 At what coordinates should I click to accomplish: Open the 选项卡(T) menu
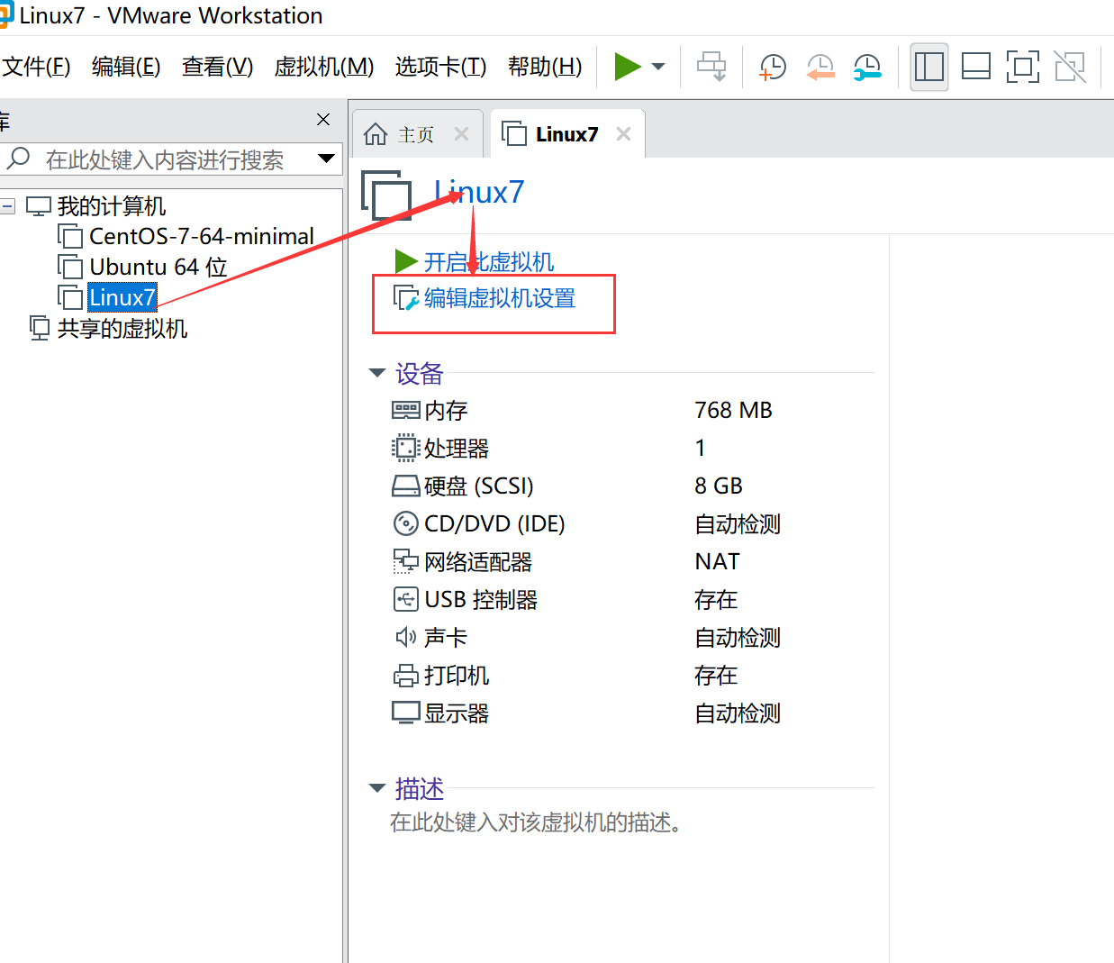(x=440, y=67)
